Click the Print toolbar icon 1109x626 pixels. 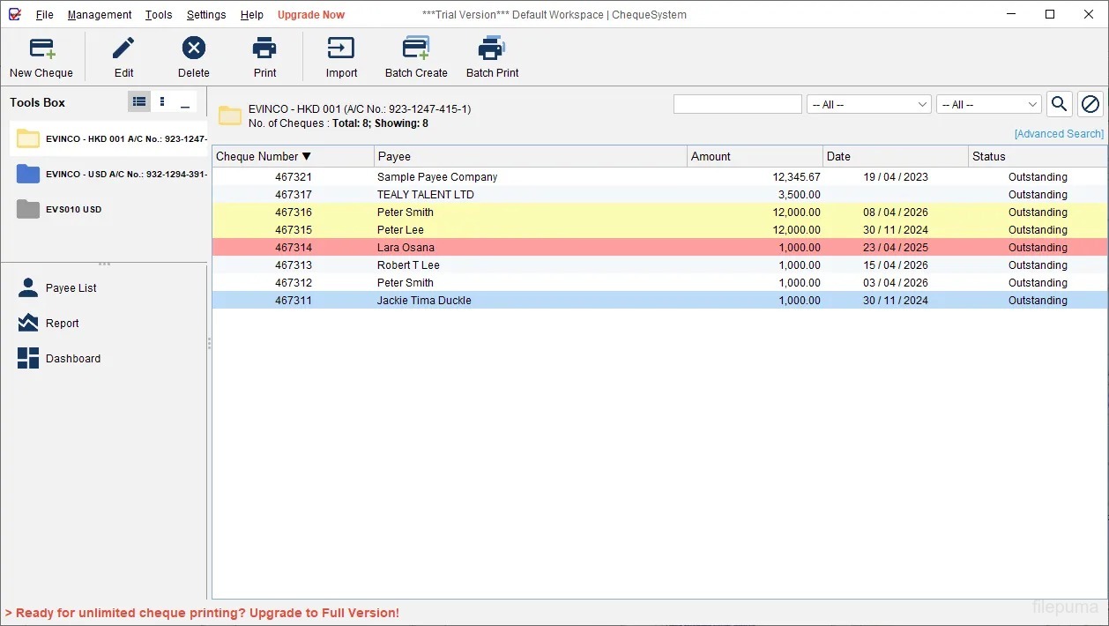pyautogui.click(x=264, y=49)
